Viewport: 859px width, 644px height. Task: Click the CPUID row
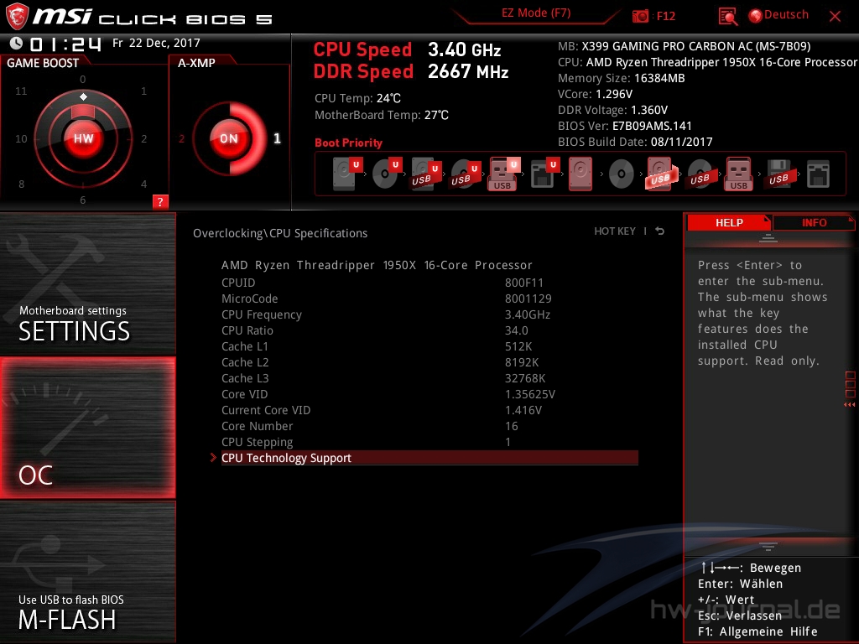[x=429, y=283]
